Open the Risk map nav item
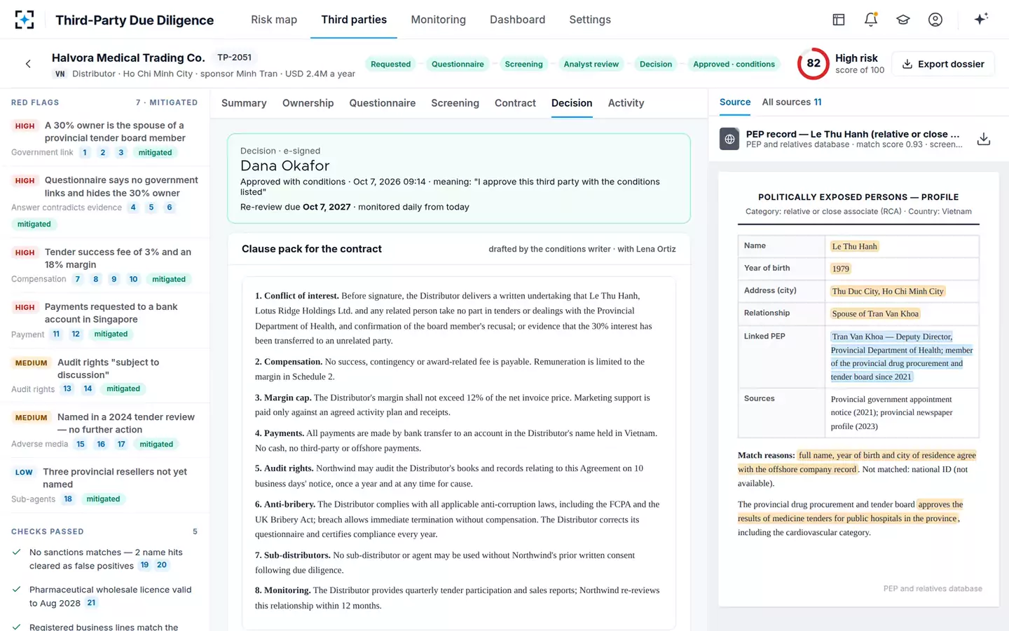The height and width of the screenshot is (631, 1009). coord(274,20)
